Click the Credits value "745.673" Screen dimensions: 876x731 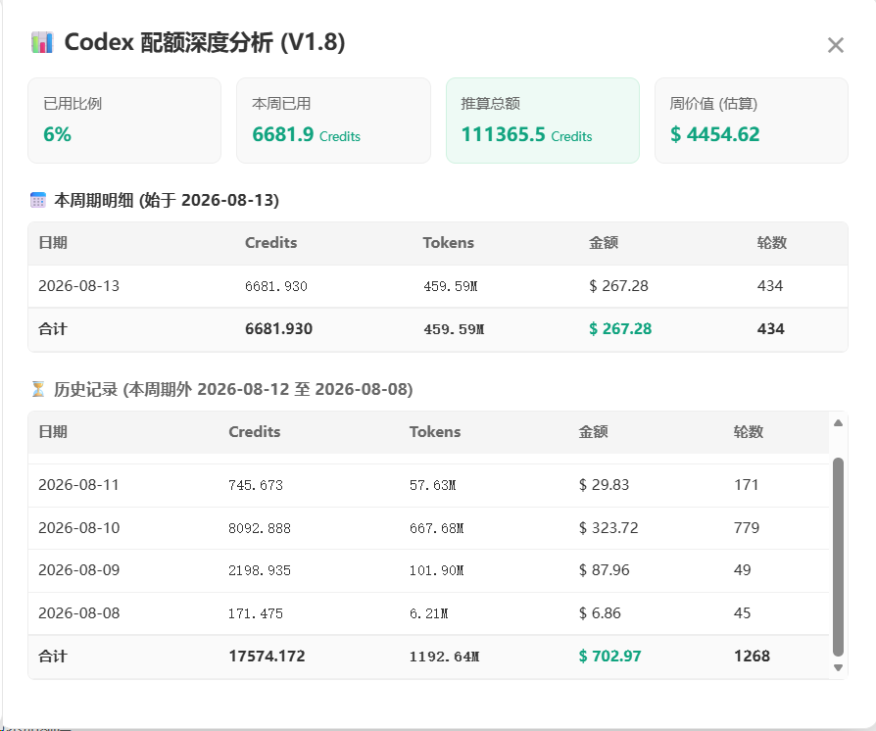tap(256, 485)
